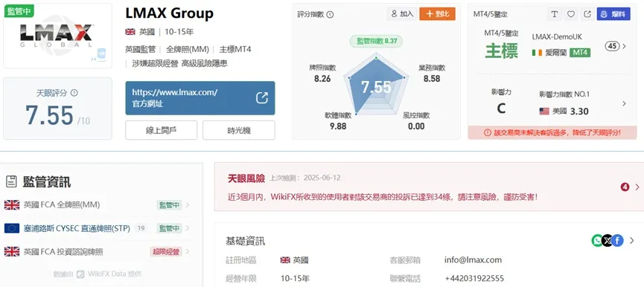Click the WhatsApp icon
Screen dimensions: 644x287
tap(597, 241)
